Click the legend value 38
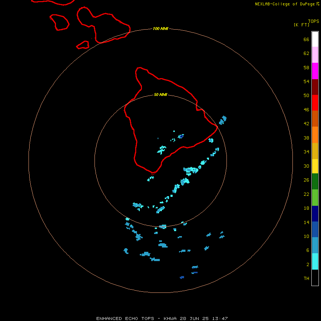321x321 pixels. point(306,138)
